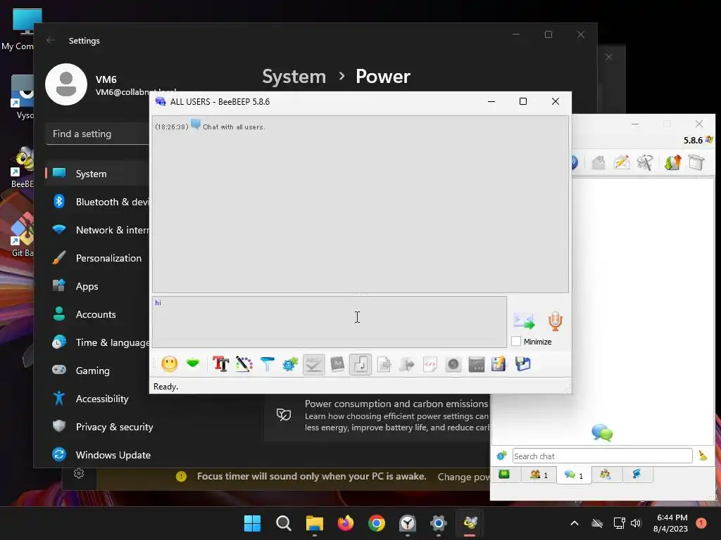Click the 'Ready.' status bar text
Screen dimensions: 721x540
165,387
